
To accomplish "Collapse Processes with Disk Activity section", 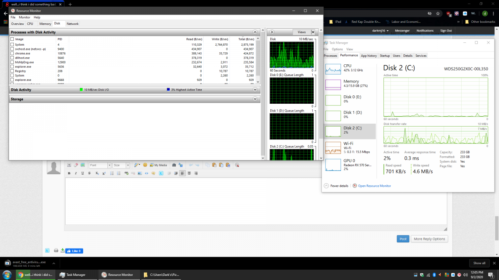I will click(x=255, y=32).
